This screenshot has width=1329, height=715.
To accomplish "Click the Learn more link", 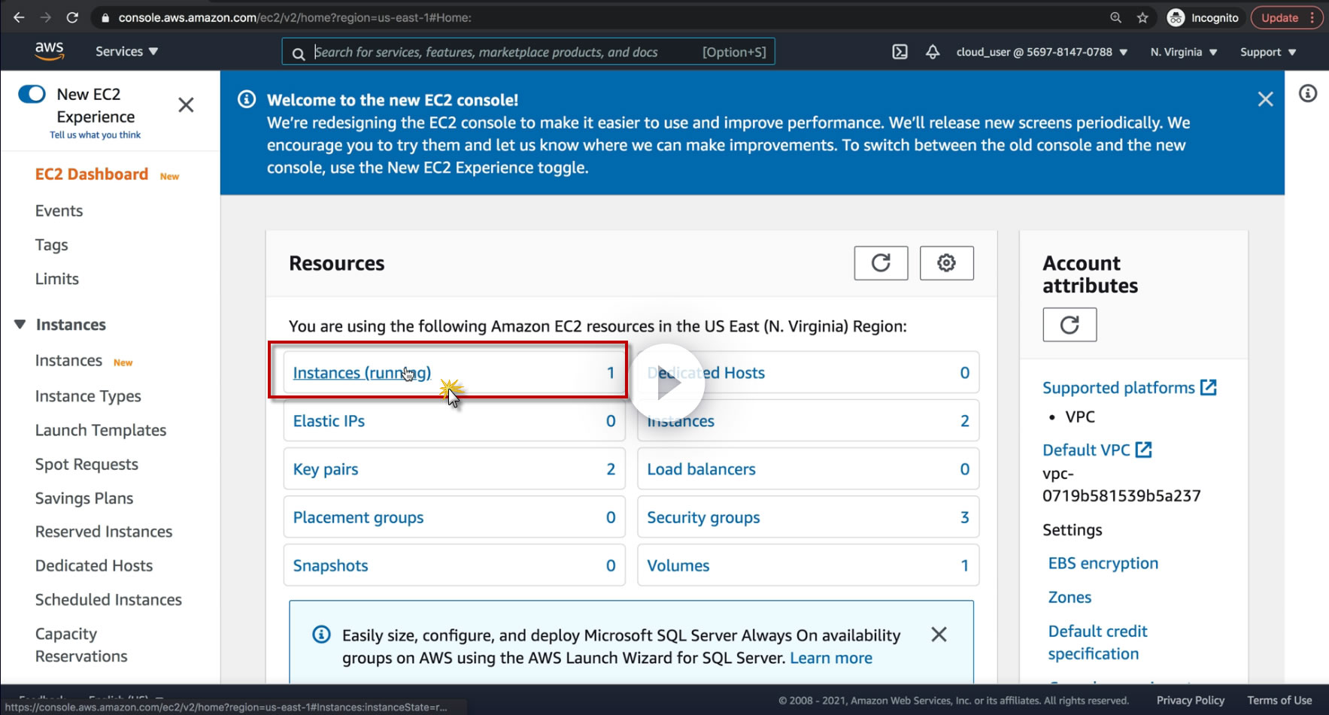I will [x=831, y=658].
